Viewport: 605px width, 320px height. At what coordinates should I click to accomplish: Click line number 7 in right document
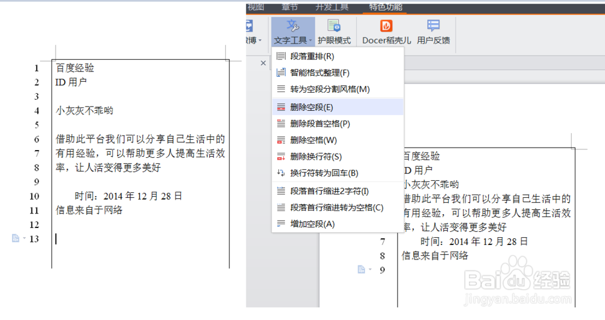[x=382, y=241]
